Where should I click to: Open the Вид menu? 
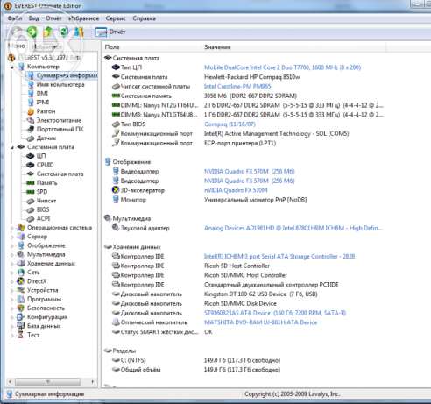[33, 18]
